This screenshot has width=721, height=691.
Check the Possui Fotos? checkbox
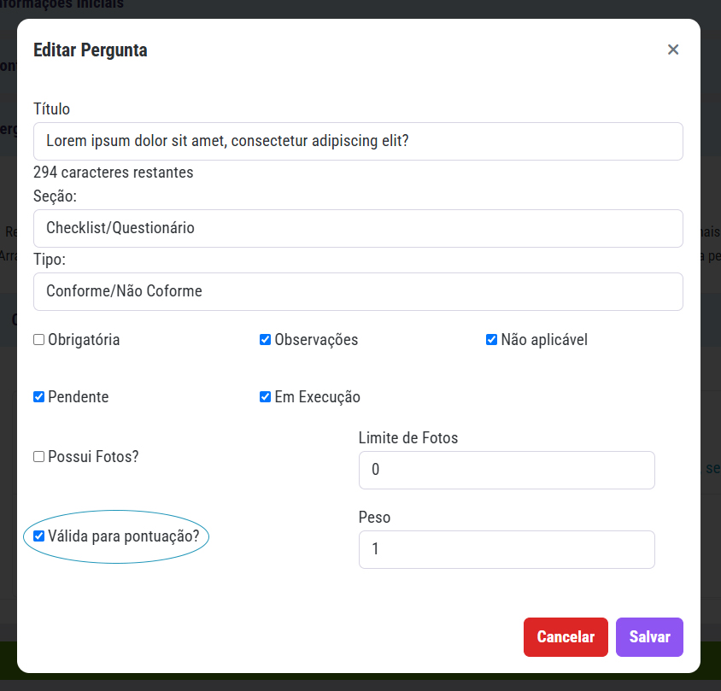pyautogui.click(x=39, y=457)
